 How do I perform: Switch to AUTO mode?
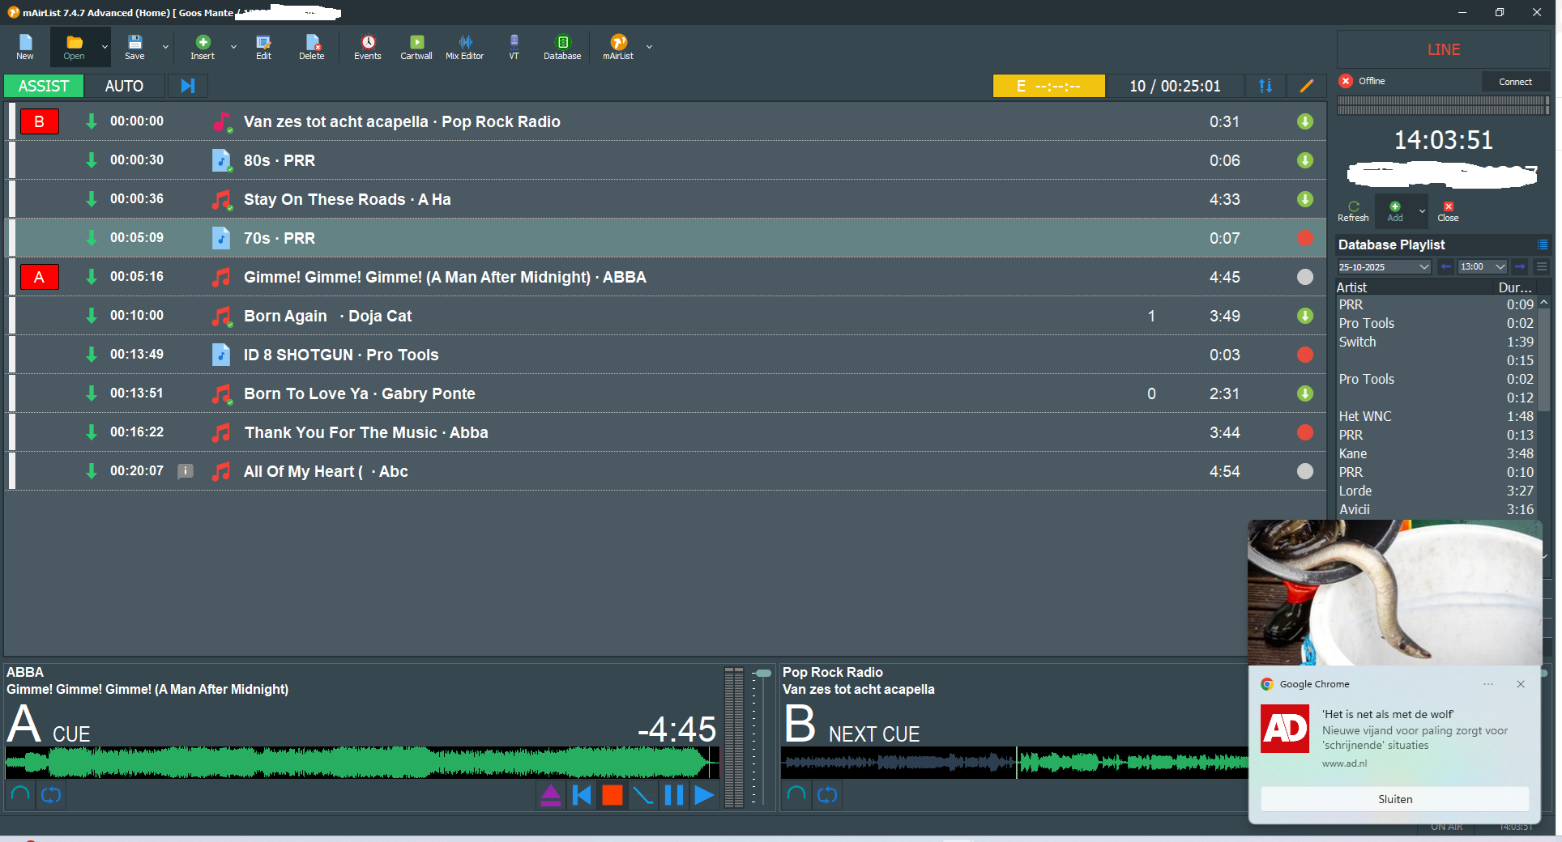coord(124,86)
